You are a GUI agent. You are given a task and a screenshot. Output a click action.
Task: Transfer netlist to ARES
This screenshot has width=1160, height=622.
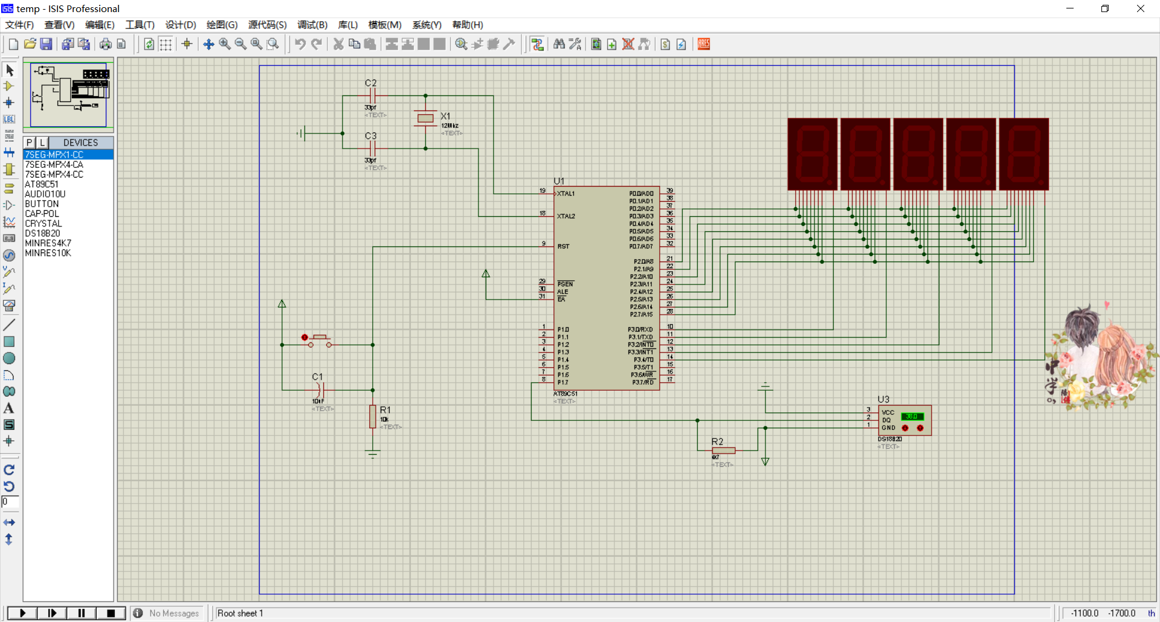point(704,44)
